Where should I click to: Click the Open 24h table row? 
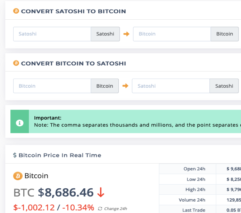coord(200,169)
